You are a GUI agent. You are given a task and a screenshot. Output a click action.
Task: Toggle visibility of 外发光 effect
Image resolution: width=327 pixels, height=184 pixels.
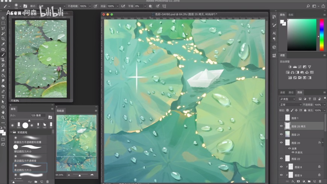(x=293, y=152)
